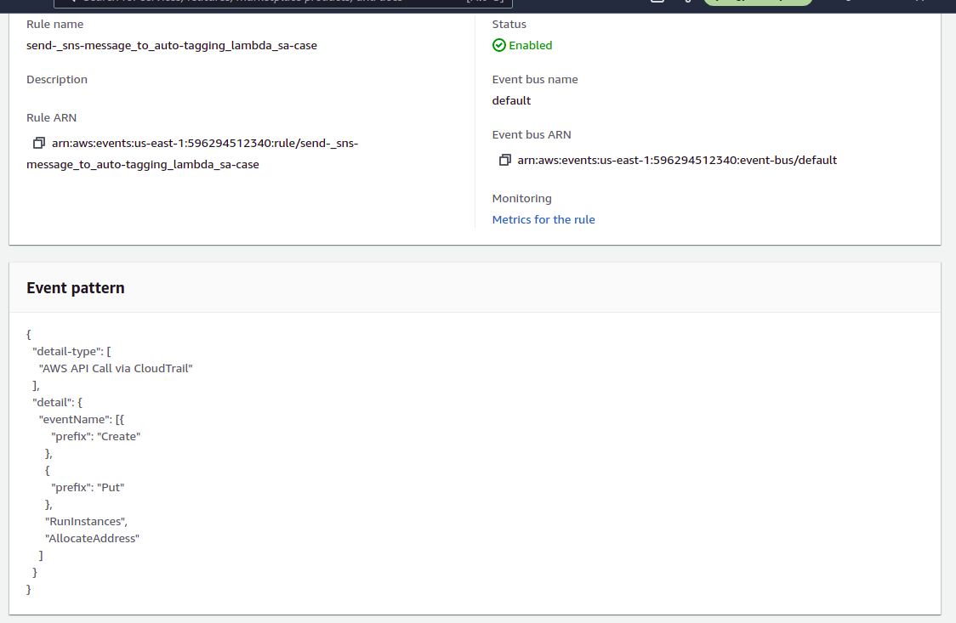
Task: Click the Rule ARN value text
Action: coord(192,154)
